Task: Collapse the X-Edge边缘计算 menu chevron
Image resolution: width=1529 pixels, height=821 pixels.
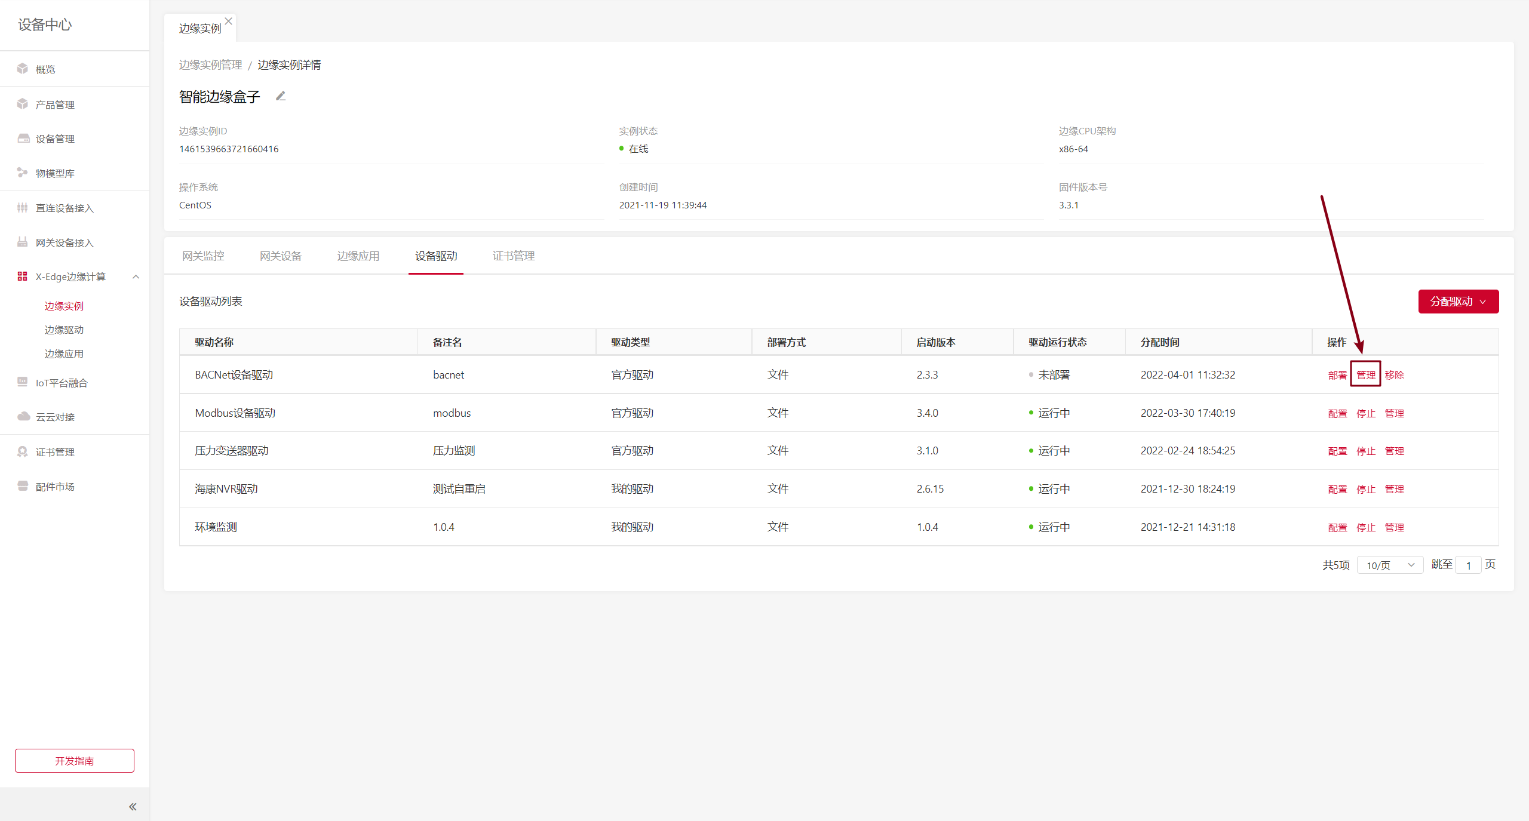Action: click(x=136, y=276)
